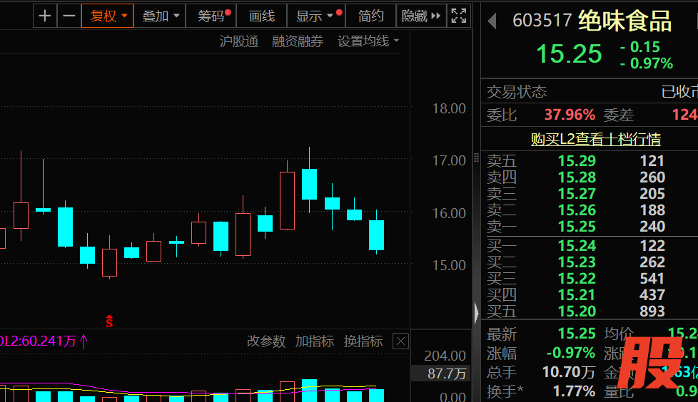Zoom in the chart with plus button

(45, 16)
